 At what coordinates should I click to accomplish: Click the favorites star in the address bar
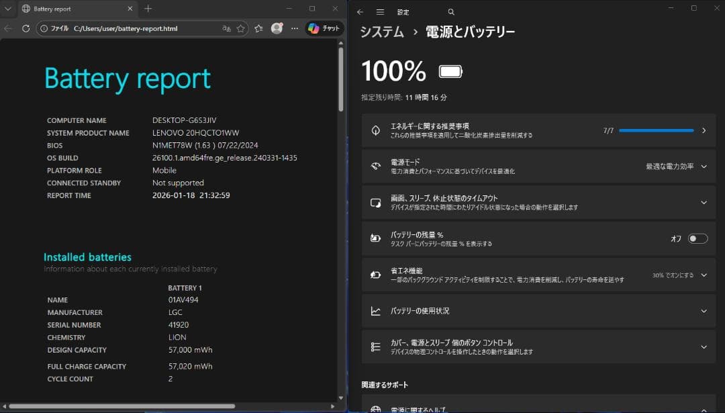(240, 28)
